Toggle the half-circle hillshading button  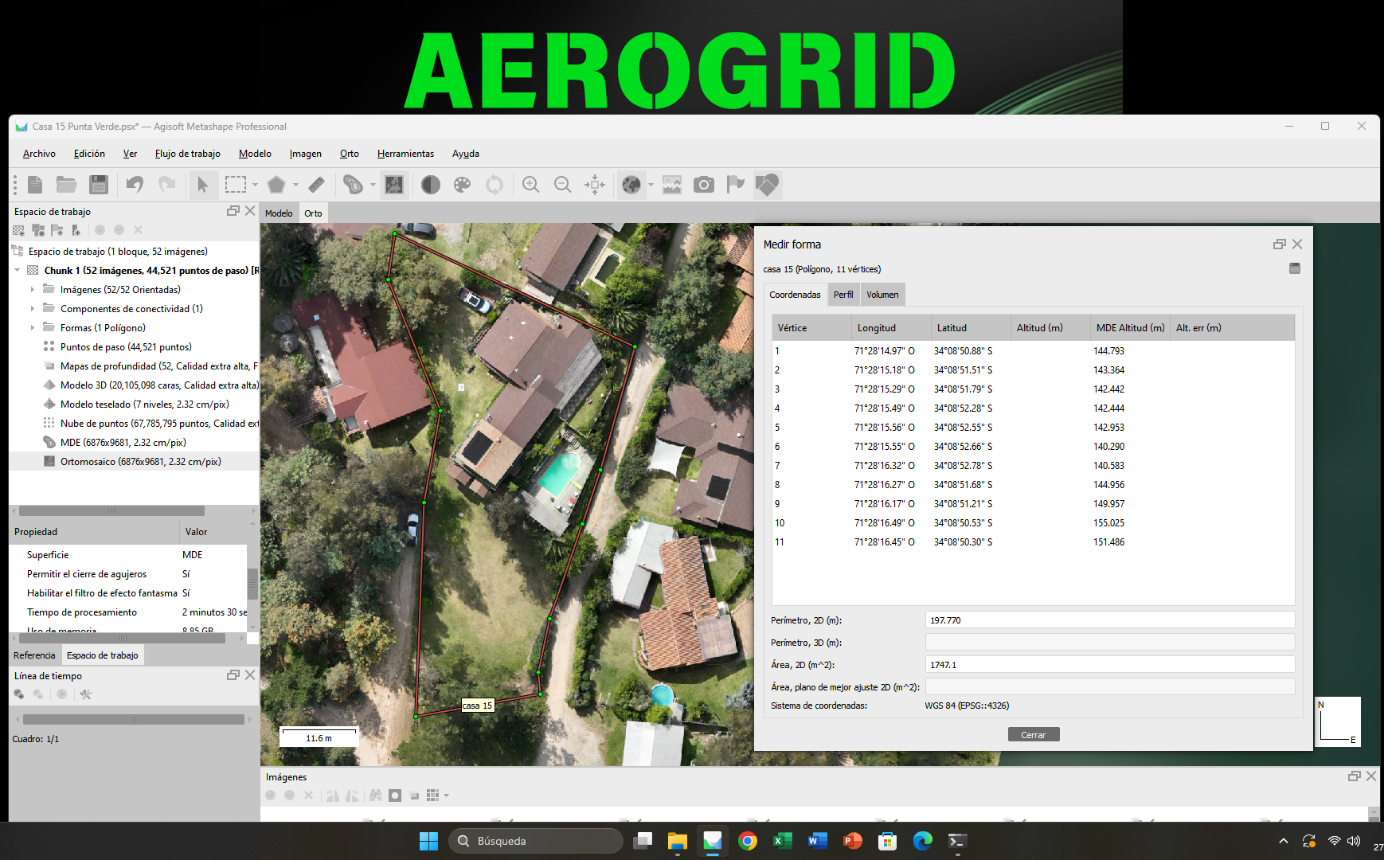click(431, 185)
